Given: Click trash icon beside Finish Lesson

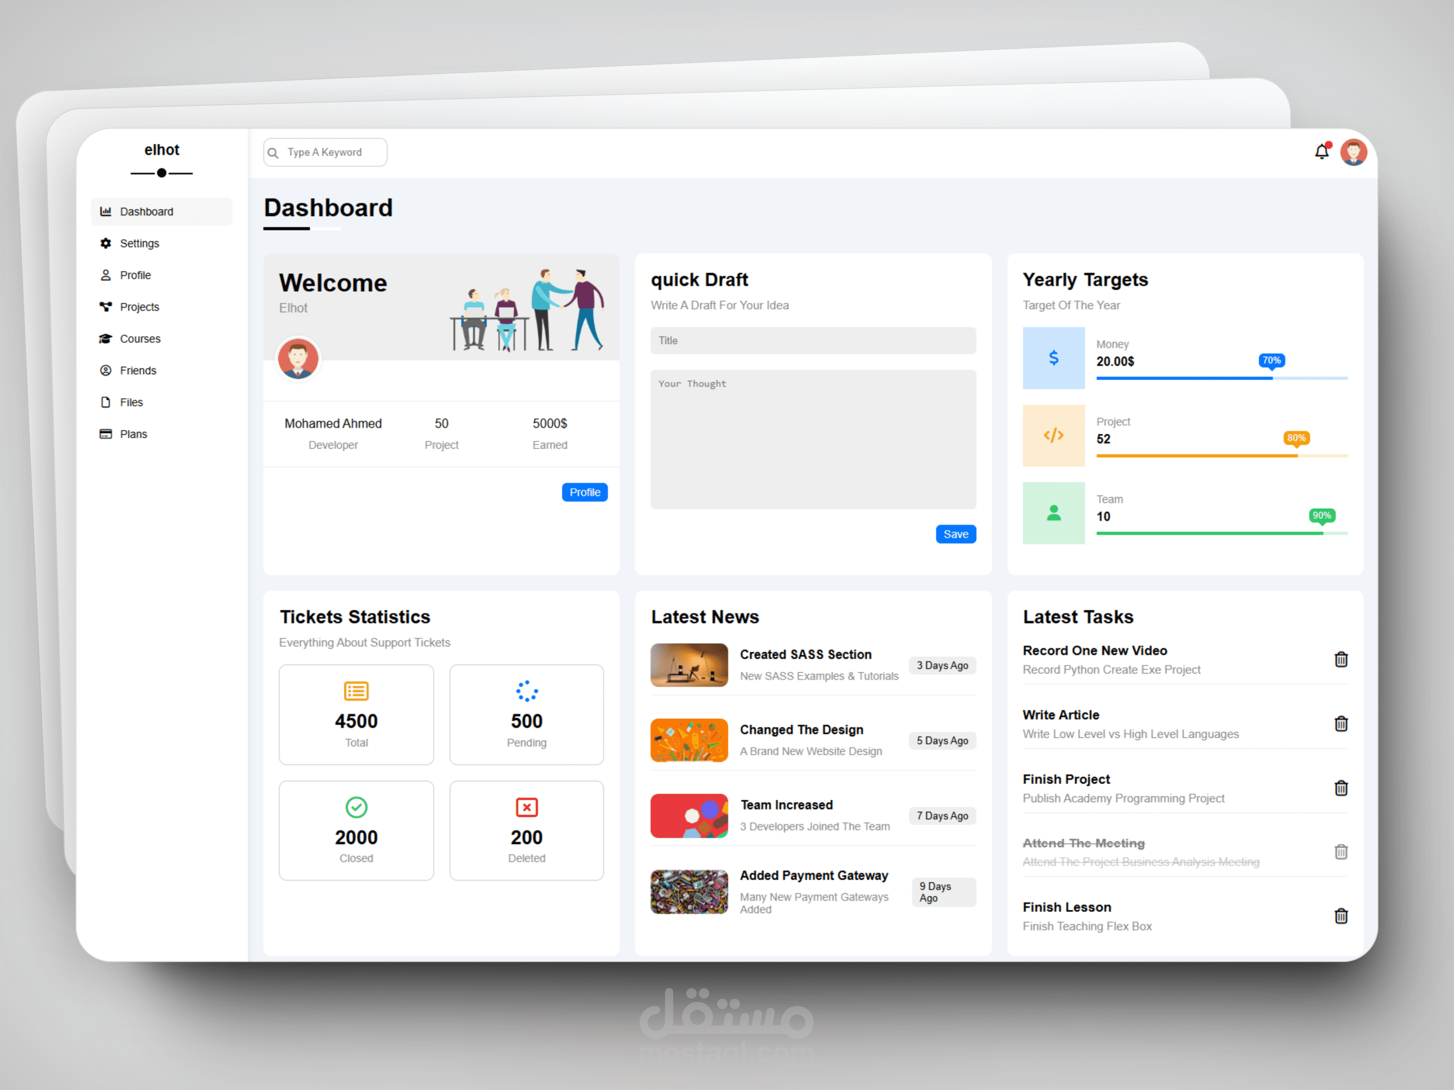Looking at the screenshot, I should [x=1341, y=916].
